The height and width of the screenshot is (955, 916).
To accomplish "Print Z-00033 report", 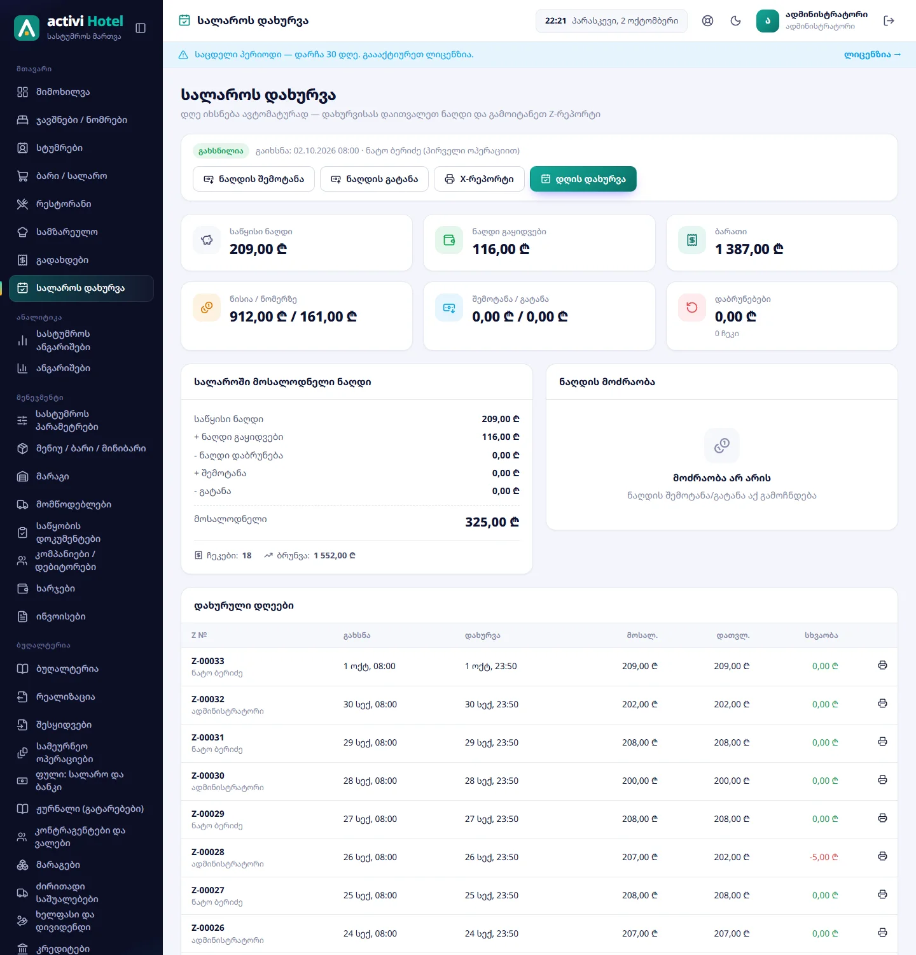I will (x=882, y=665).
